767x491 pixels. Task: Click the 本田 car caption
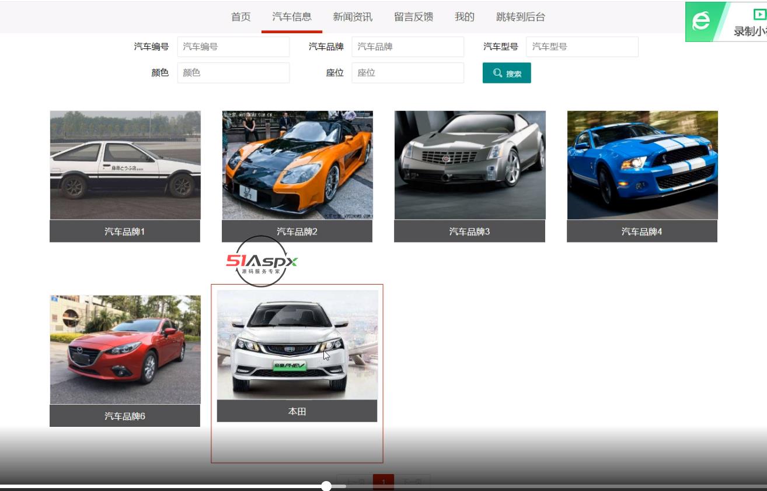coord(297,411)
